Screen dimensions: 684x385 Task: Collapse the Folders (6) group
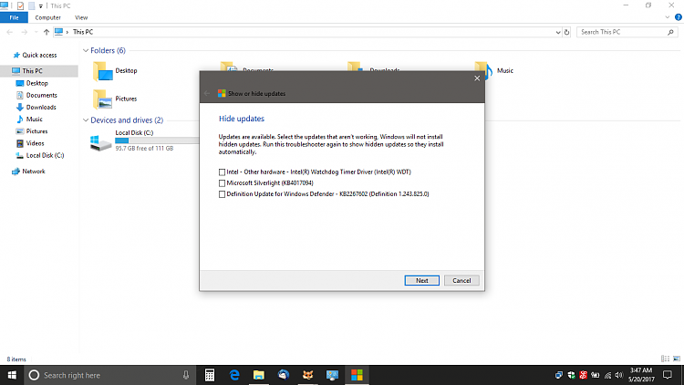(x=86, y=51)
